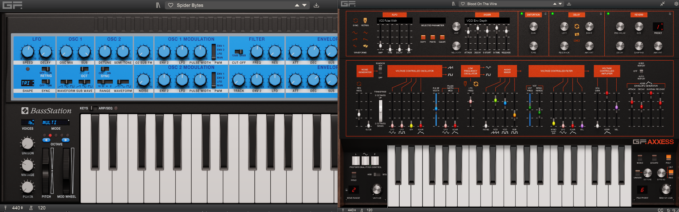679x212 pixels.
Task: Click the Reverb section lock icon
Action: coord(670,14)
